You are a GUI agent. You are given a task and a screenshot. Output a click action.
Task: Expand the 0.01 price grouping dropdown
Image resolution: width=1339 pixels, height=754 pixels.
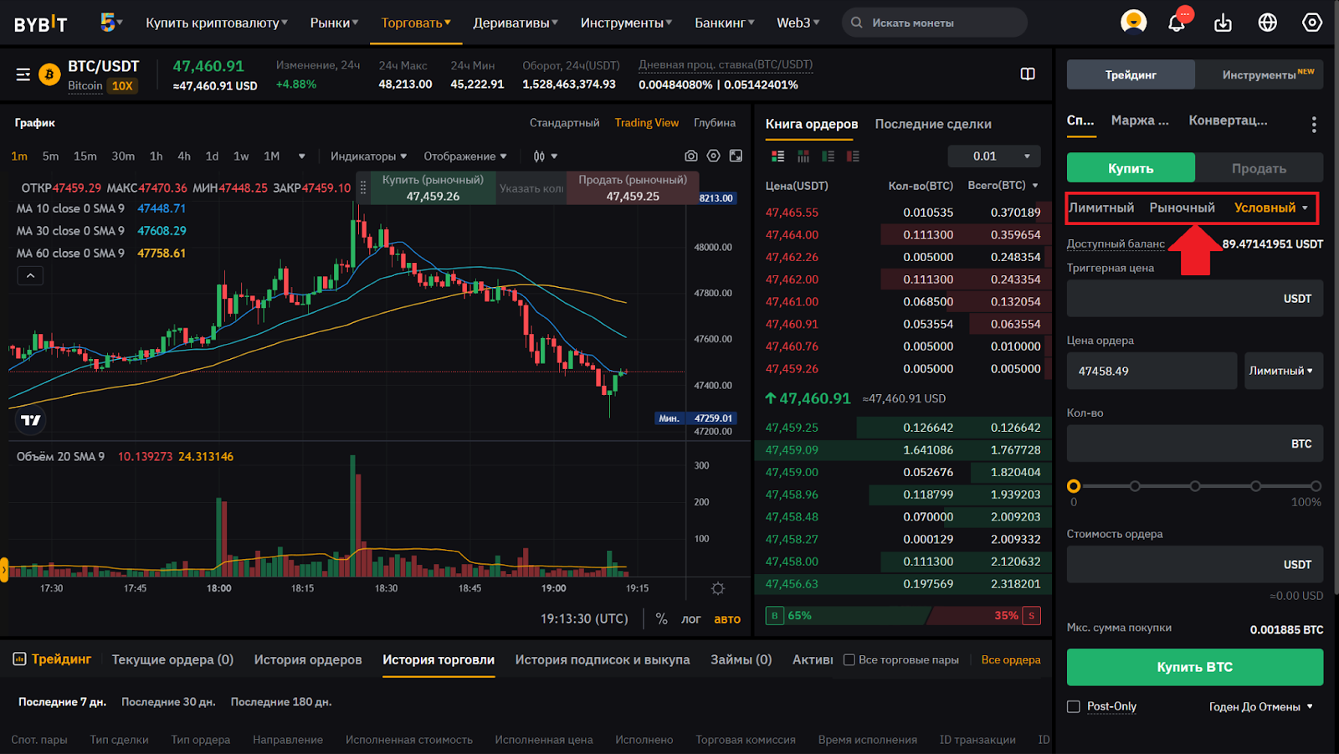994,156
